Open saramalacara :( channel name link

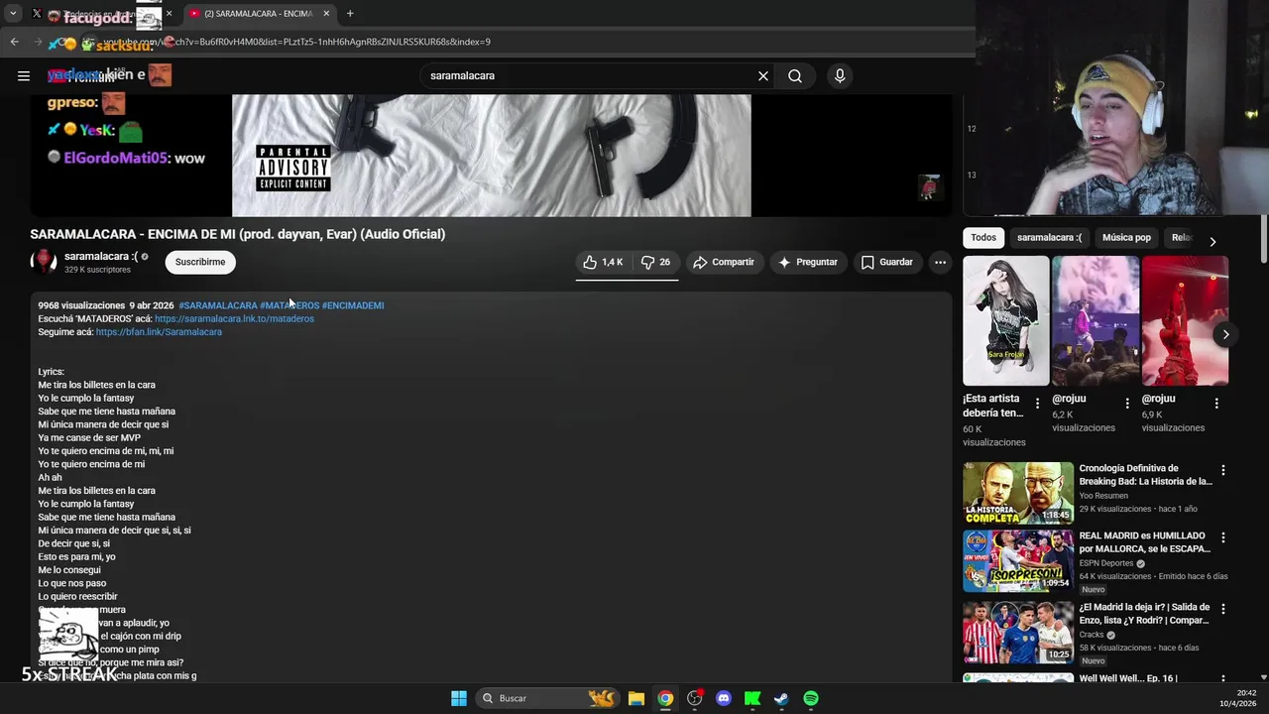pyautogui.click(x=101, y=256)
